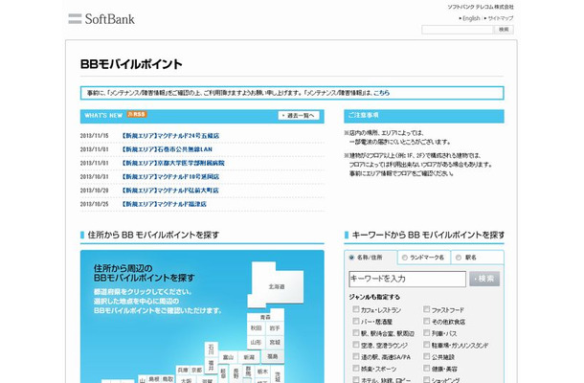Select 青森 prefecture on the map
This screenshot has width=584, height=383.
[265, 317]
